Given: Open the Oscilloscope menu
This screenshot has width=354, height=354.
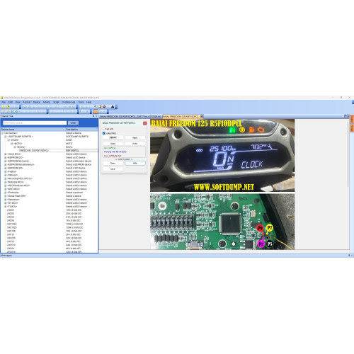Looking at the screenshot, I should (x=69, y=102).
